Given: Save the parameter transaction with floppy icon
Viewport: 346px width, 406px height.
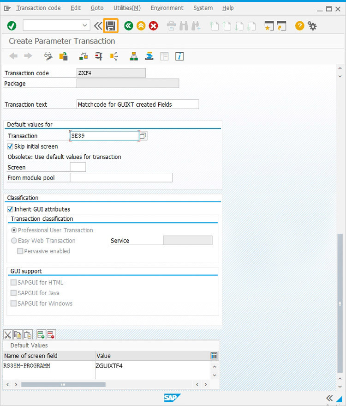Looking at the screenshot, I should click(111, 25).
